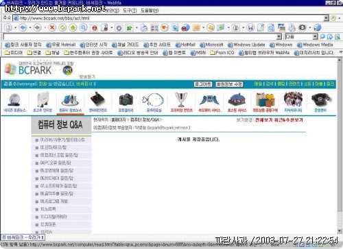Expand the second toolbar input dropdown arrow
This screenshot has width=343, height=249.
click(279, 36)
